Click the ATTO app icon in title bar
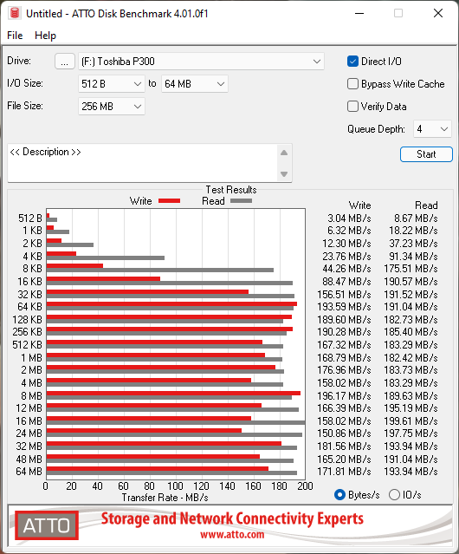Image resolution: width=459 pixels, height=554 pixels. click(15, 13)
